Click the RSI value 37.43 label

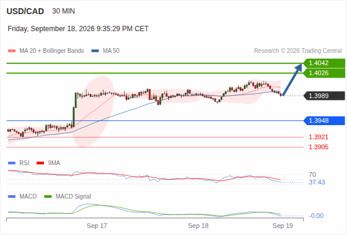click(x=317, y=182)
